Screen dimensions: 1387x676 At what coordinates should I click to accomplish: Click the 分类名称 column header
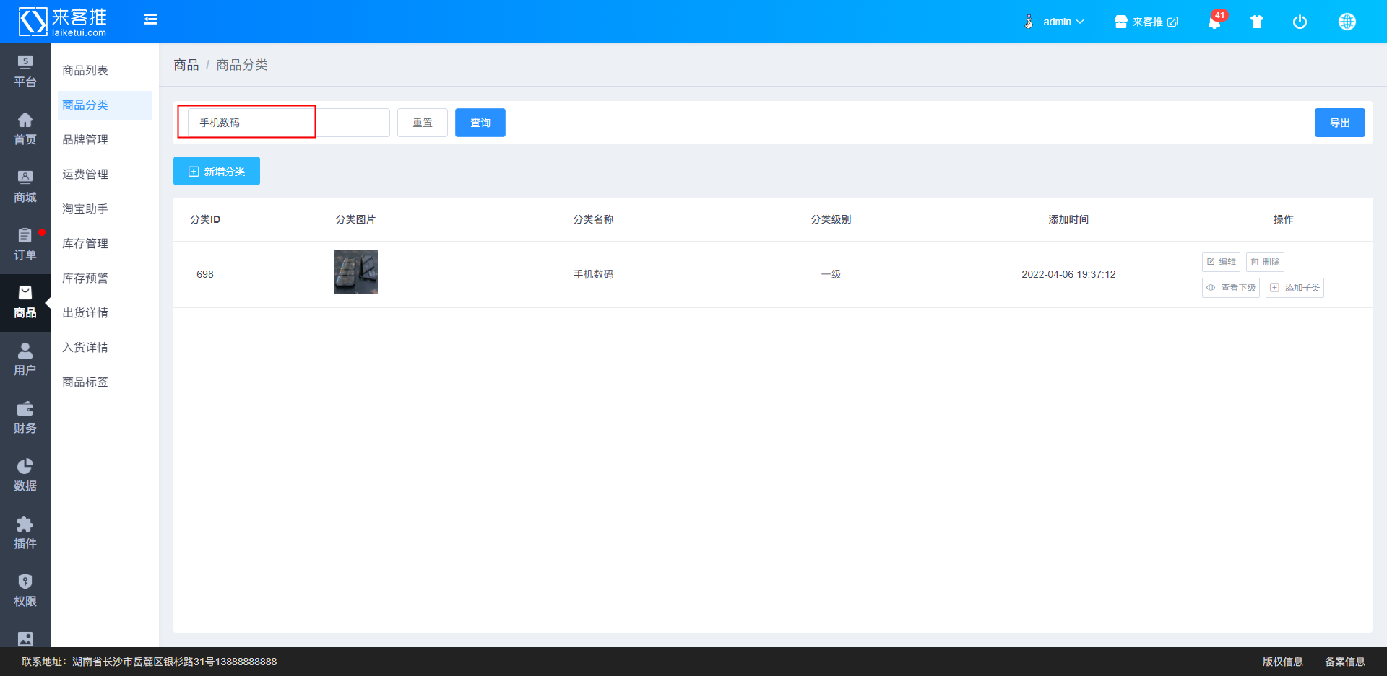pyautogui.click(x=594, y=219)
